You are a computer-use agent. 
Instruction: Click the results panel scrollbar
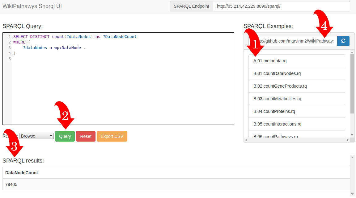click(352, 176)
